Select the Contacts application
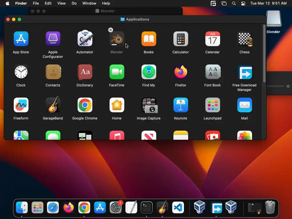Screen dimensions: 292x219 click(x=53, y=72)
